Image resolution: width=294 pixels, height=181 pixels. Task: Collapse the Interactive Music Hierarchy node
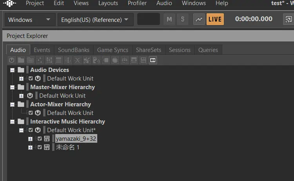point(13,122)
